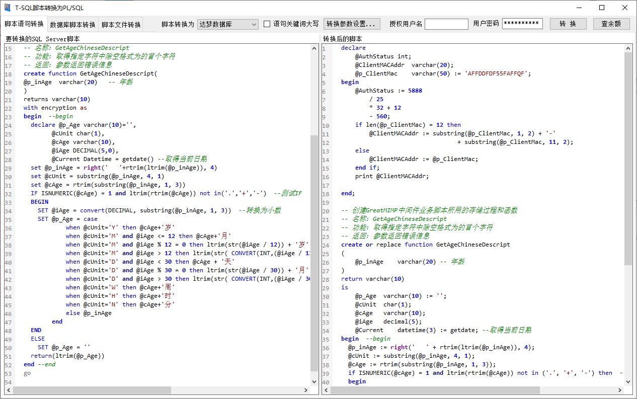This screenshot has height=399, width=637.
Task: Click the down arrow of the SQL Server script scrollbar
Action: [314, 381]
